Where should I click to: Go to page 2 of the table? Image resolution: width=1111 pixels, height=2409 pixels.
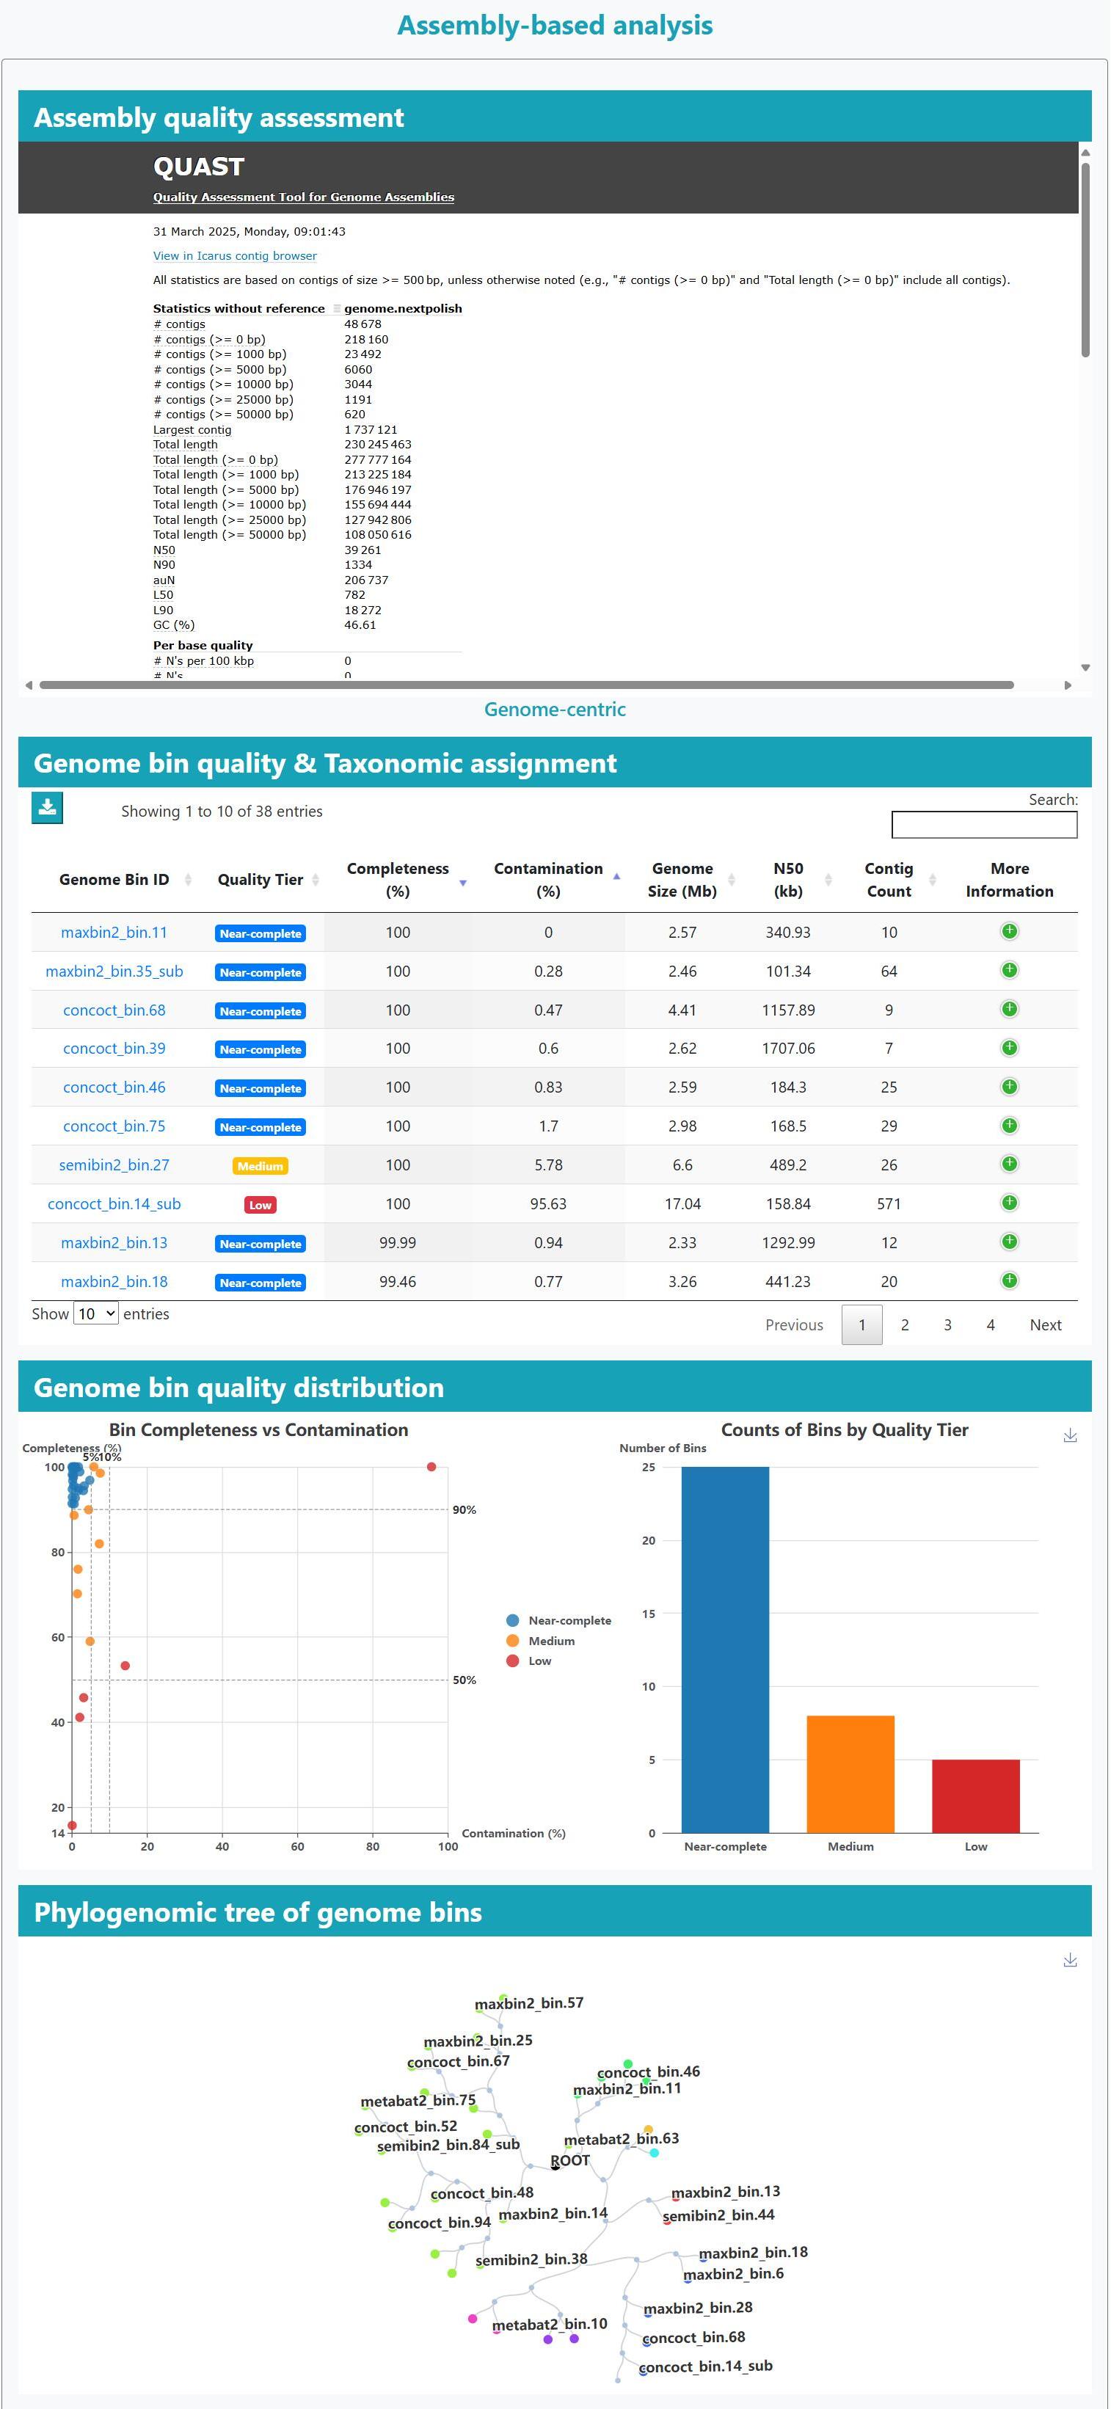[x=904, y=1325]
